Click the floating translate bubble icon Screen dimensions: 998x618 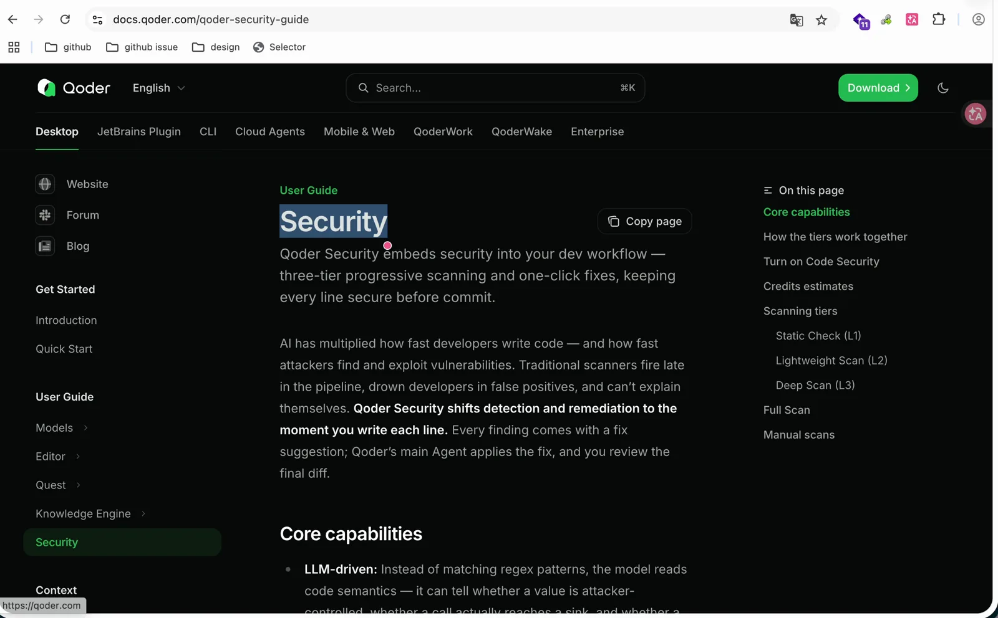975,114
